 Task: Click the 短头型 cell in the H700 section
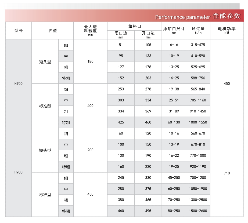(x=45, y=62)
